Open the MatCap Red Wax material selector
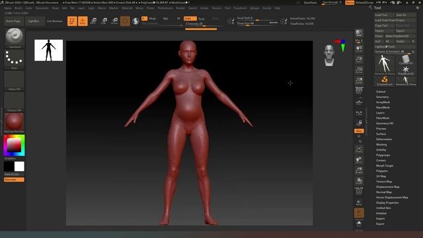Viewport: 423px width, 238px height. pyautogui.click(x=15, y=123)
